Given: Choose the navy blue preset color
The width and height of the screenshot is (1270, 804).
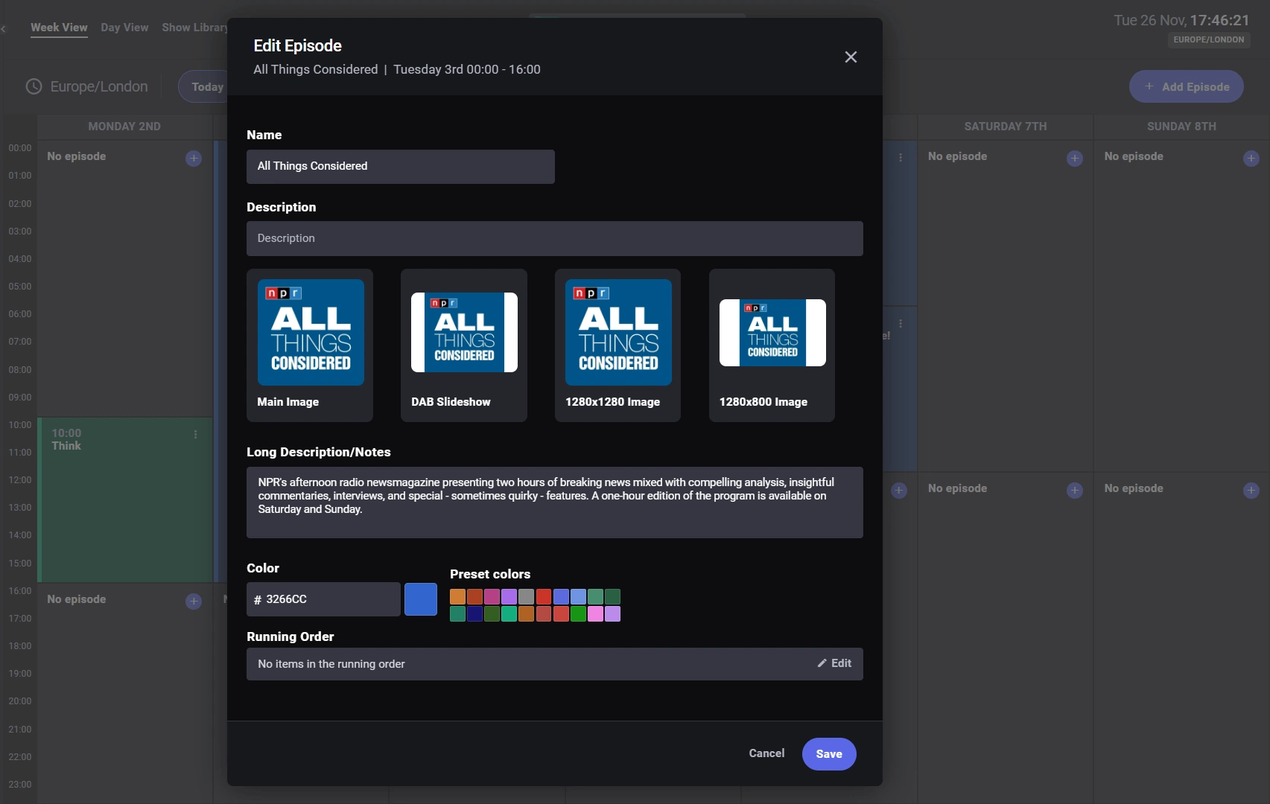Looking at the screenshot, I should point(474,613).
